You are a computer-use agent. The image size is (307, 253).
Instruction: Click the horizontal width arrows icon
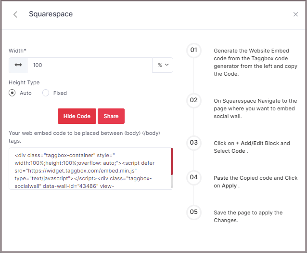18,65
